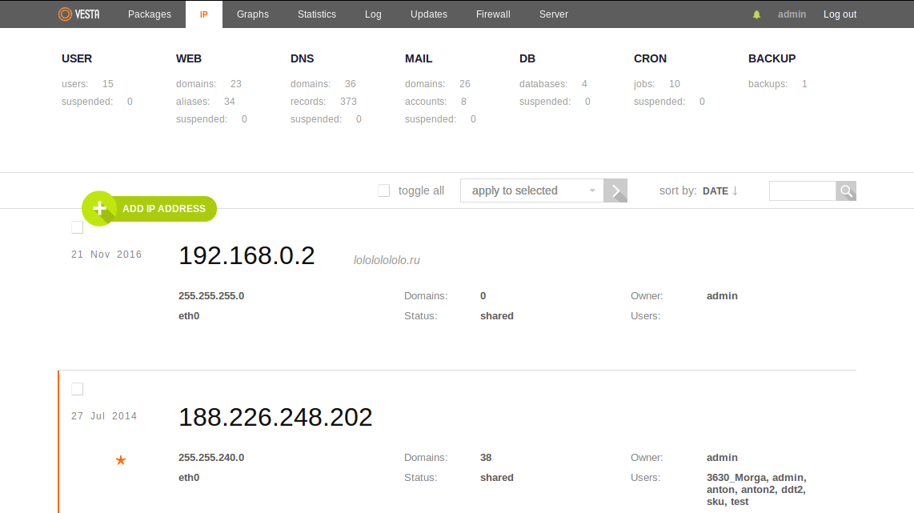Select the checkbox for 192.168.0.2
Viewport: 914px width, 513px height.
[x=77, y=227]
